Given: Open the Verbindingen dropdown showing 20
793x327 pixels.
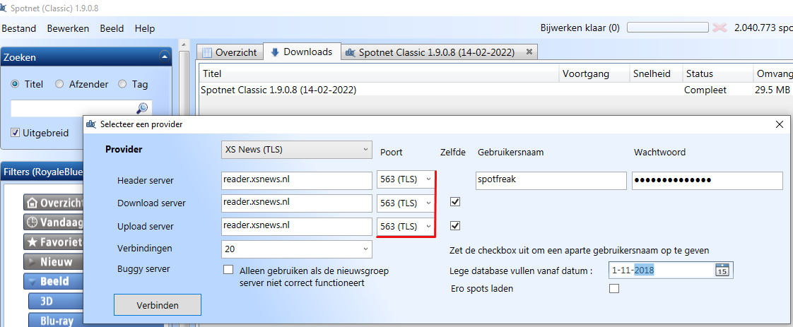Looking at the screenshot, I should pyautogui.click(x=296, y=249).
